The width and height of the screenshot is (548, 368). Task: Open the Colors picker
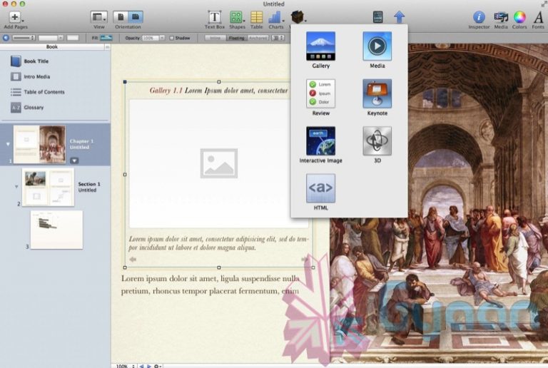[519, 17]
